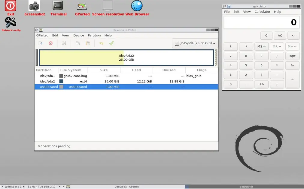The image size is (304, 189).
Task: Click the C clear button
Action: (266, 36)
